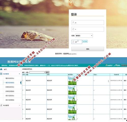Open the thumbnail image in row 2
This screenshot has width=127, height=122.
(72, 90)
